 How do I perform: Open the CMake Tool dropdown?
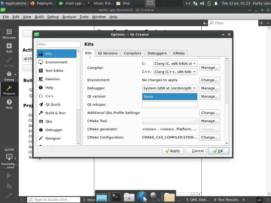click(x=170, y=121)
